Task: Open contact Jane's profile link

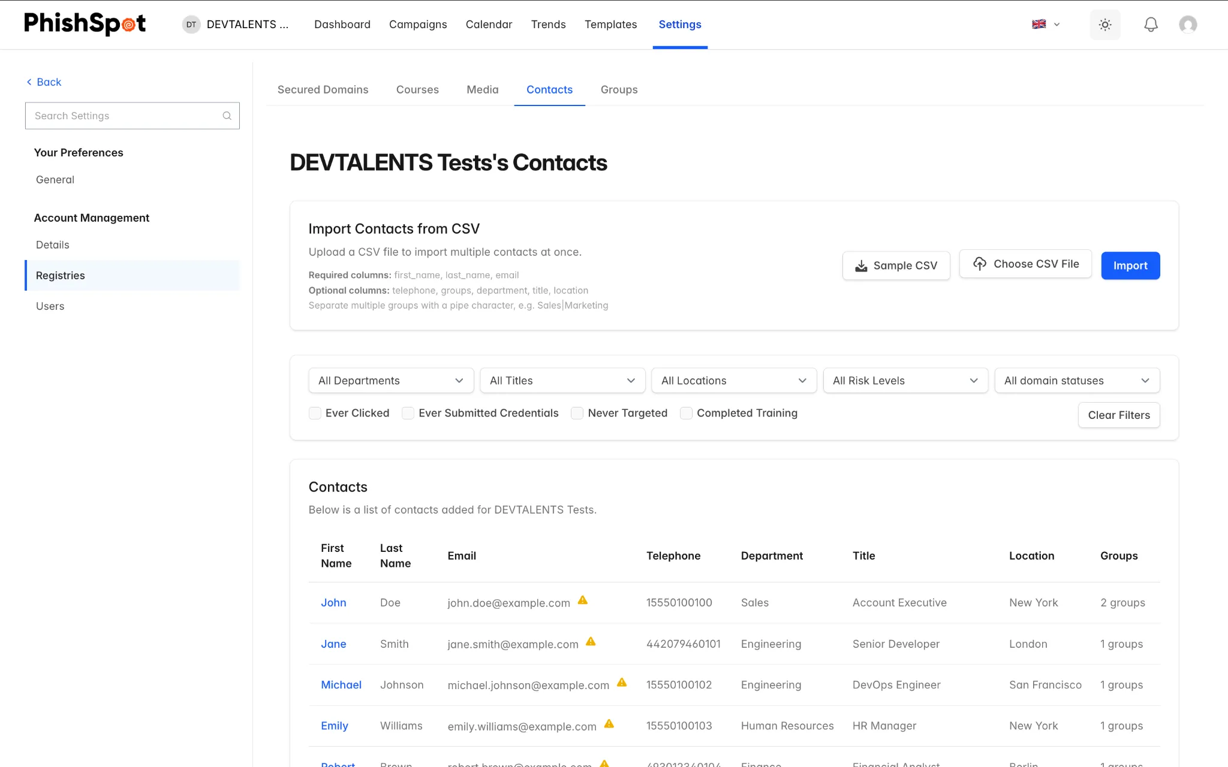Action: (x=333, y=644)
